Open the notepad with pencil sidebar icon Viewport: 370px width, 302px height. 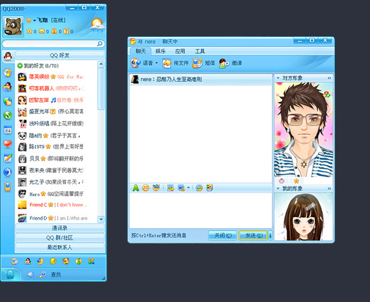(8, 158)
